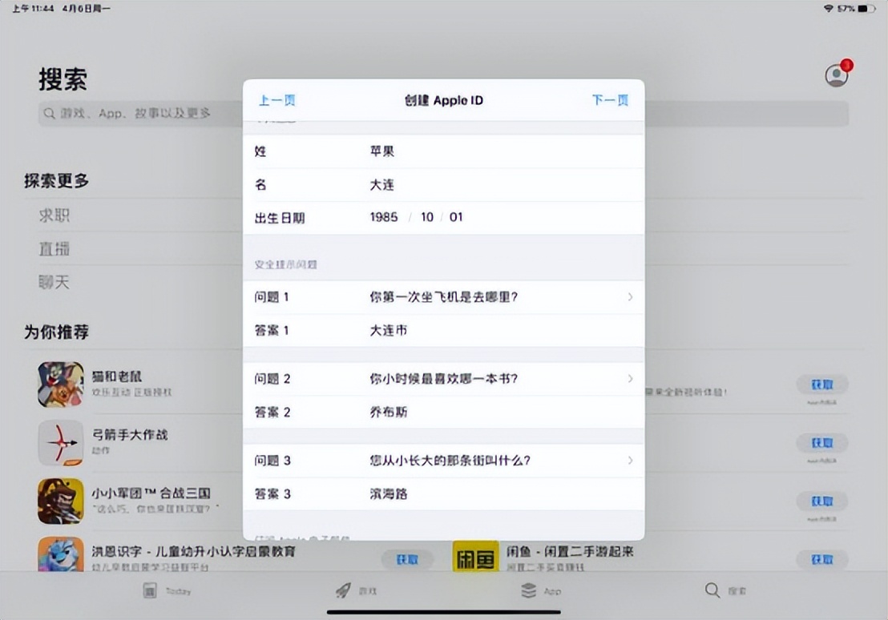The height and width of the screenshot is (620, 888).
Task: Tap the 洪恩识字 app icon
Action: click(x=60, y=554)
